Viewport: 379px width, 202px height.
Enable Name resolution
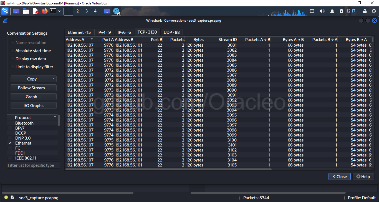(12, 42)
